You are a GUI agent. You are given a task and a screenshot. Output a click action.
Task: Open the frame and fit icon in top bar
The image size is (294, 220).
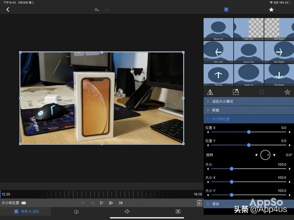tap(226, 9)
